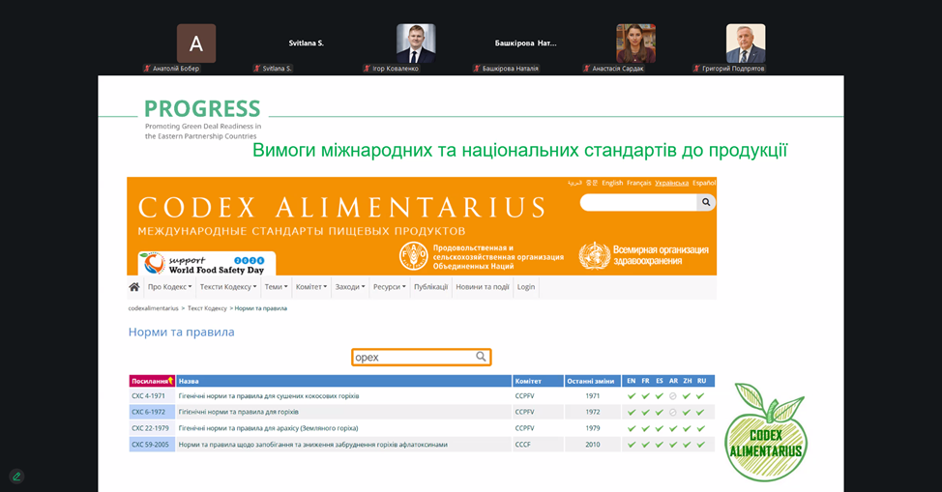The height and width of the screenshot is (492, 942).
Task: Click the 'codexalimentarius' breadcrumb
Action: pyautogui.click(x=153, y=308)
